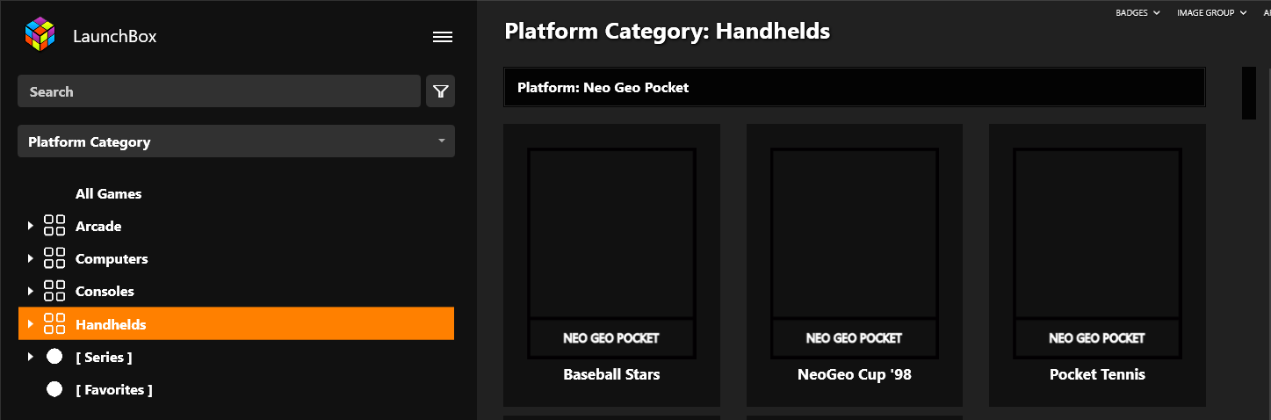This screenshot has width=1271, height=420.
Task: Click the Platform: Neo Geo Pocket header
Action: (x=854, y=87)
